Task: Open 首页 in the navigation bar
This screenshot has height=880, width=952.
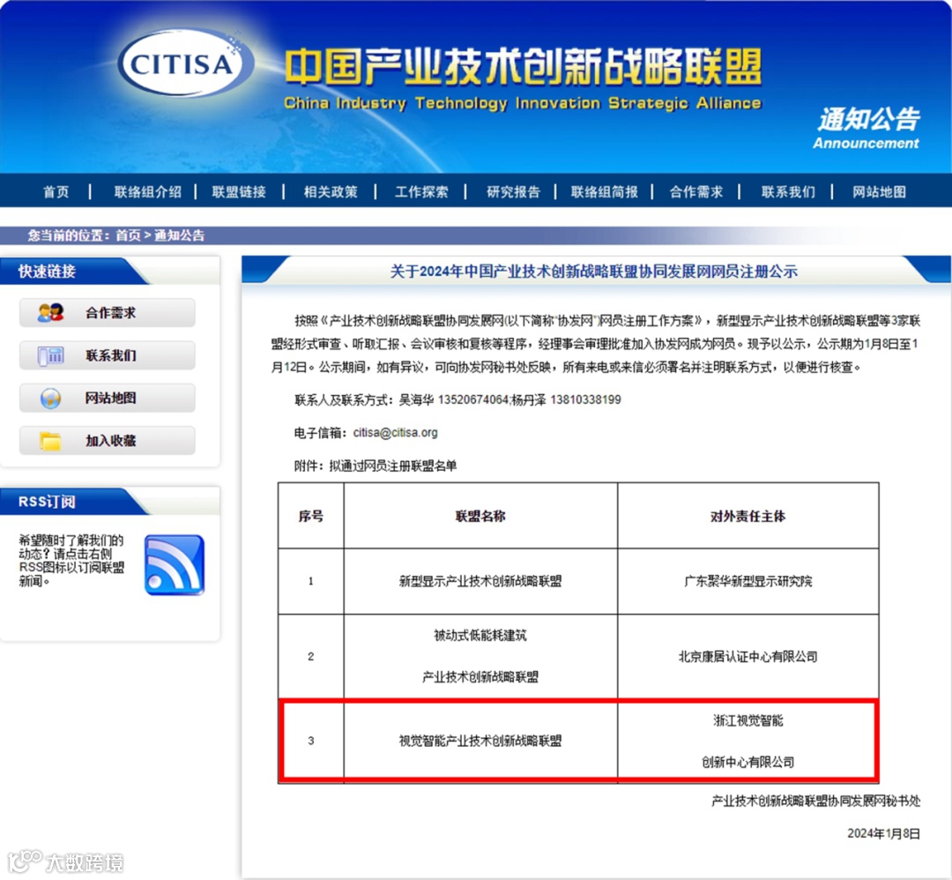Action: coord(56,192)
